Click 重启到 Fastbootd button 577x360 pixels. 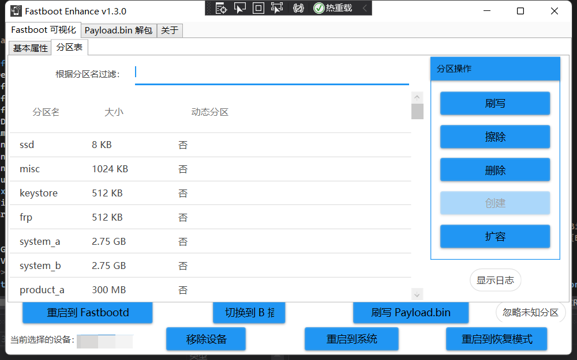[88, 313]
